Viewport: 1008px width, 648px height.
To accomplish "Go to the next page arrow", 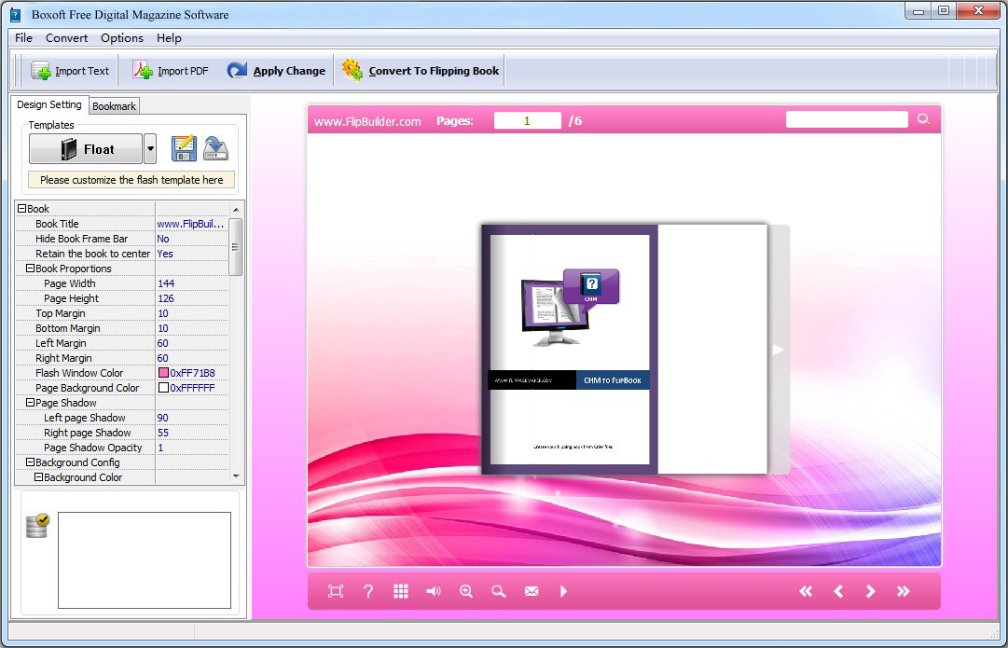I will 870,591.
